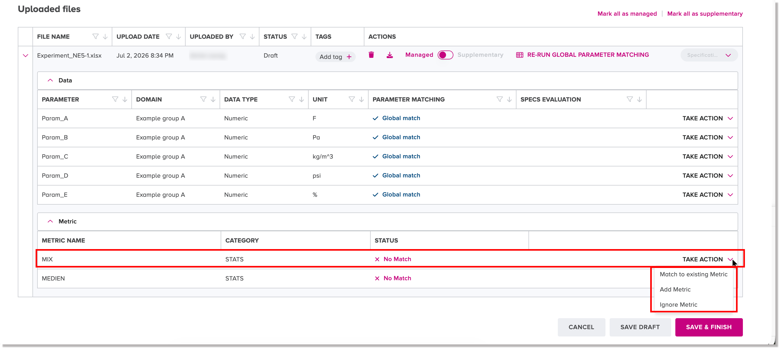The height and width of the screenshot is (348, 779).
Task: Delete the Experiment_NE5-1.xlsx file with trash icon
Action: click(x=371, y=55)
